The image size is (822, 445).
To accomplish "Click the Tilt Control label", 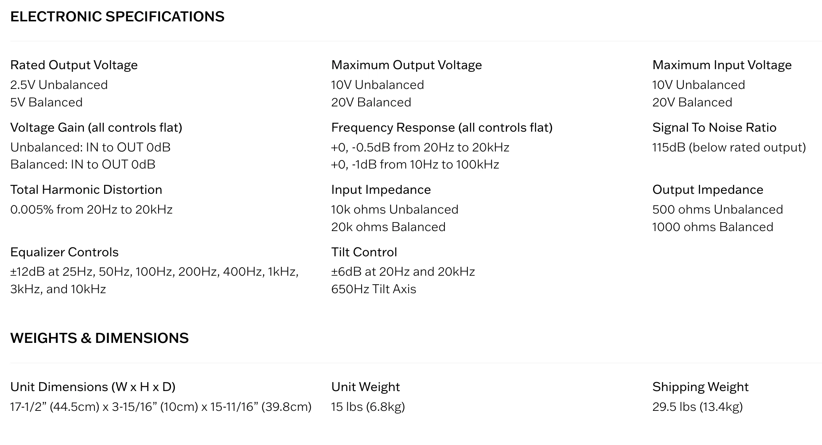I will click(364, 252).
